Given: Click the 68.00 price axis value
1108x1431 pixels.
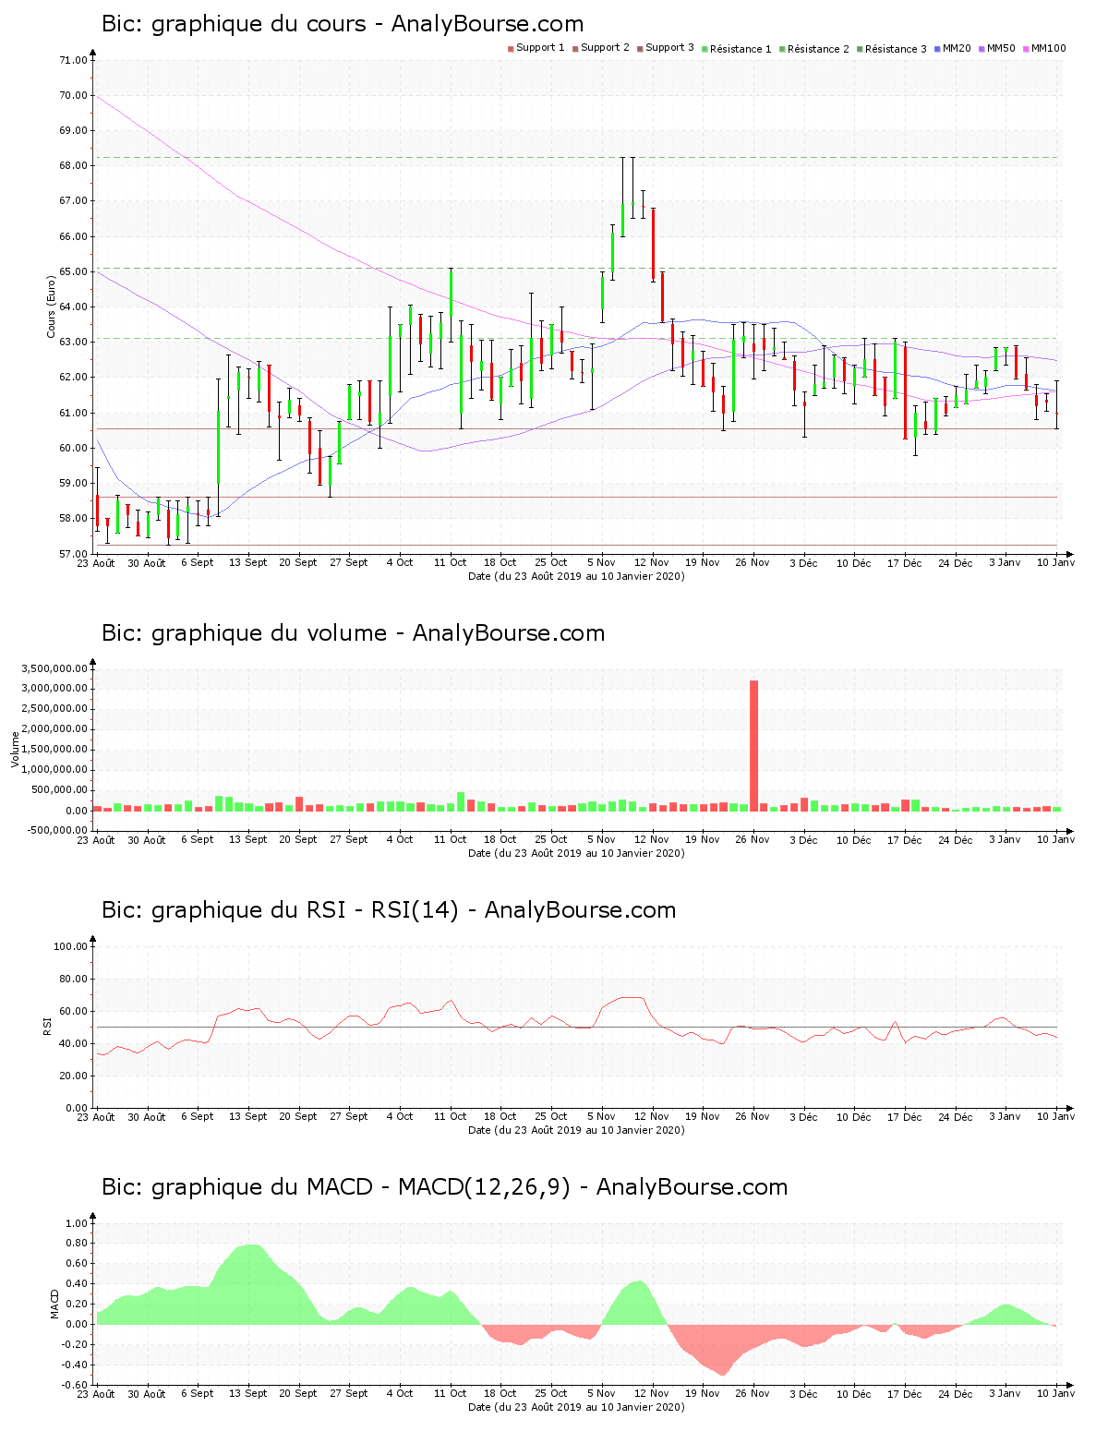Looking at the screenshot, I should coord(73,166).
